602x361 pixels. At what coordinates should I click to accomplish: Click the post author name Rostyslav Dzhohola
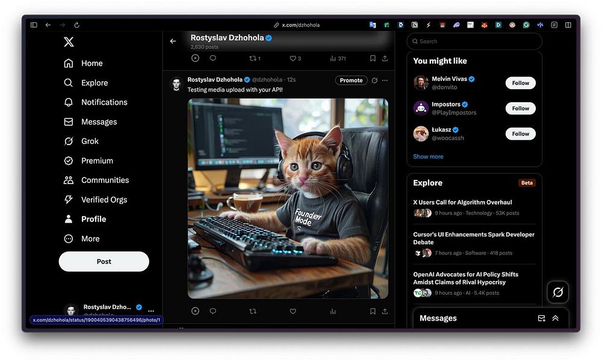[x=215, y=79]
